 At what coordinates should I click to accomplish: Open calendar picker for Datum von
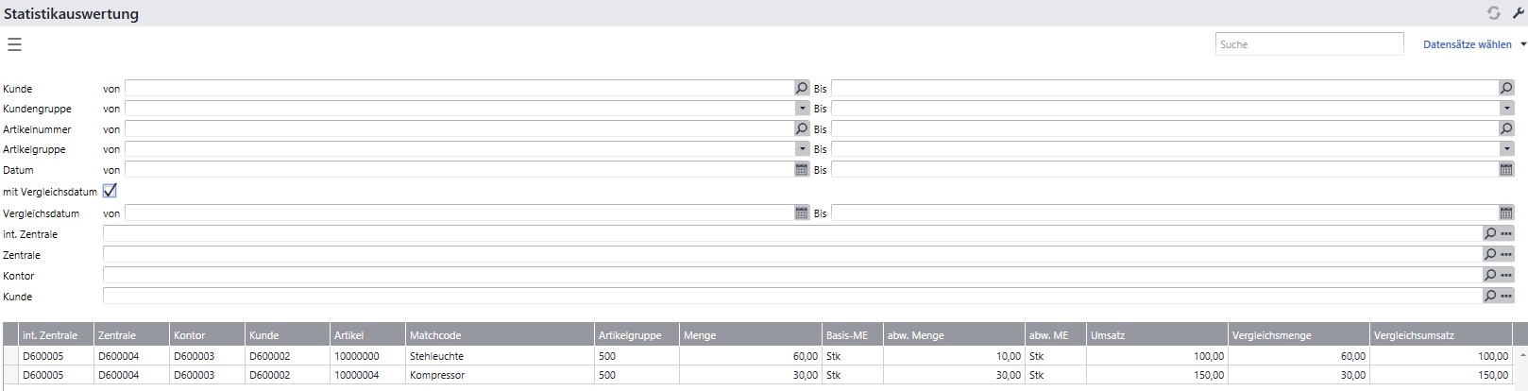[802, 170]
